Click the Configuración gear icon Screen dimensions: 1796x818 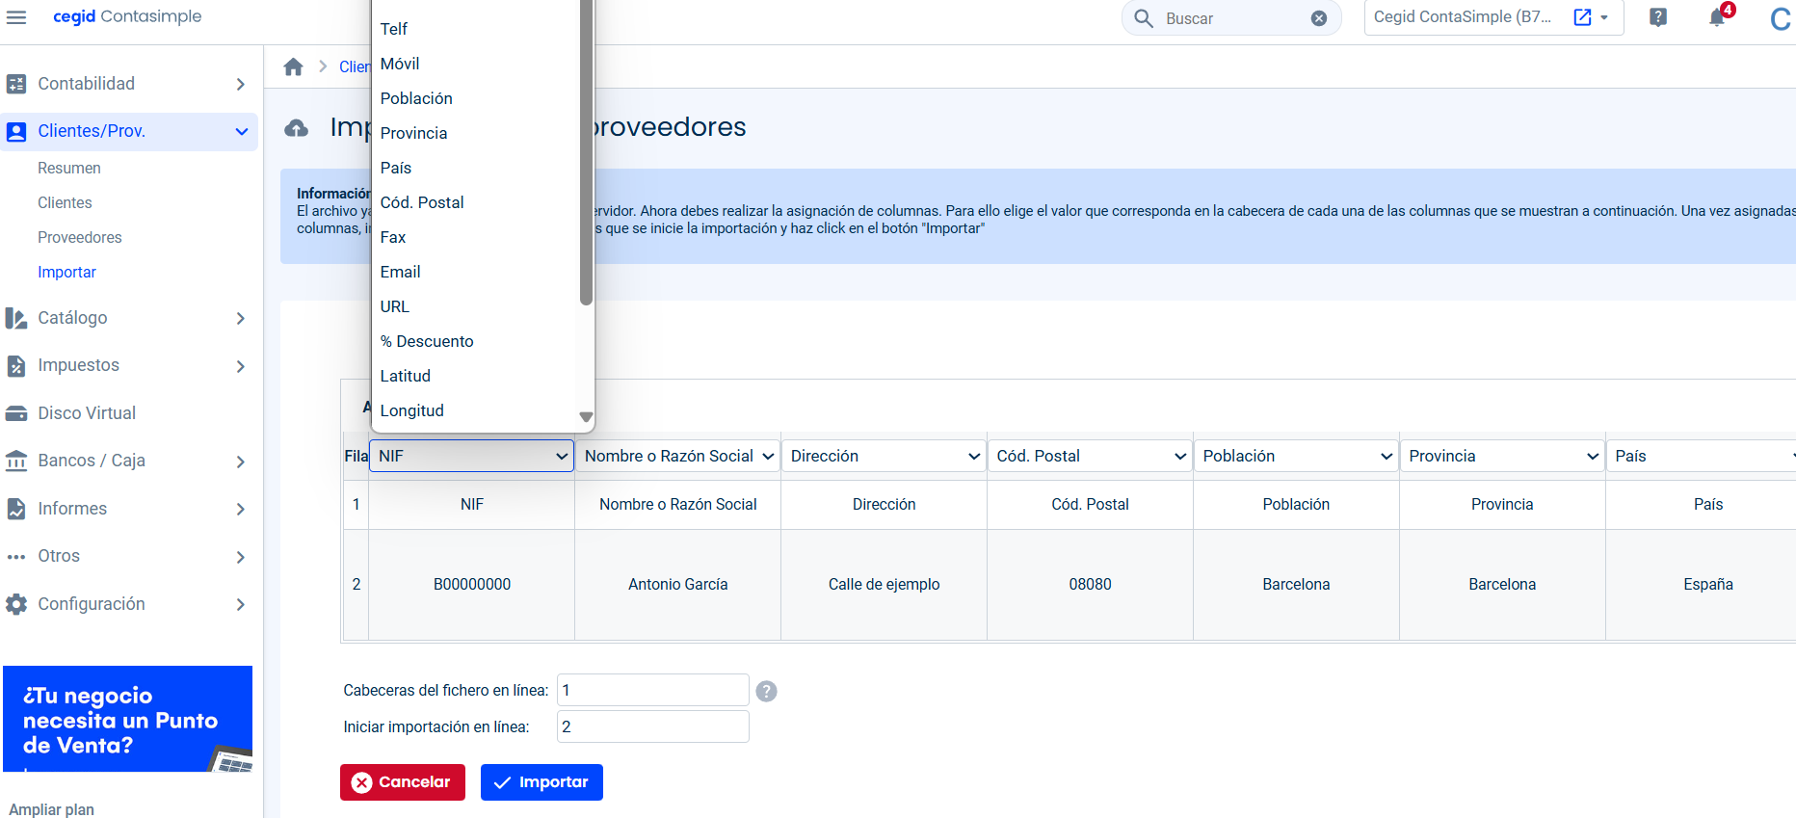pyautogui.click(x=16, y=604)
